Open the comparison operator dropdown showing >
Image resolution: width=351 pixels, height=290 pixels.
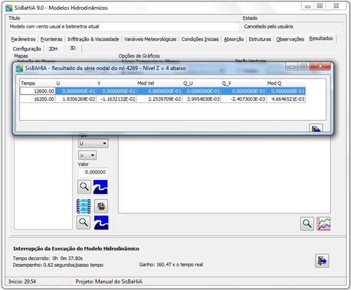click(87, 155)
